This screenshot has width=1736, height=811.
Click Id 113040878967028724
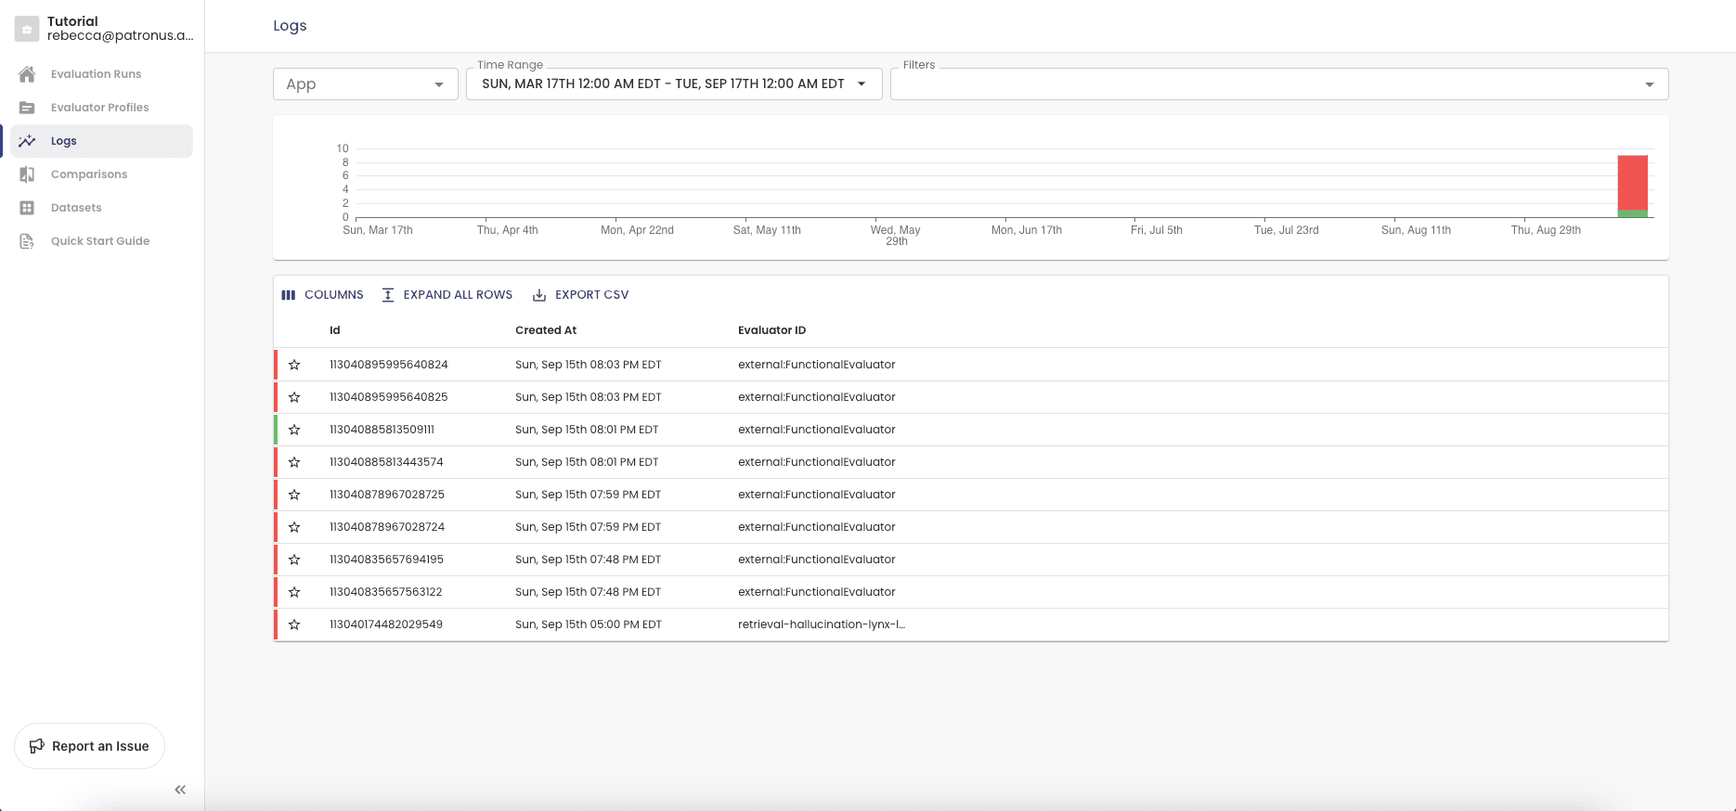tap(387, 527)
